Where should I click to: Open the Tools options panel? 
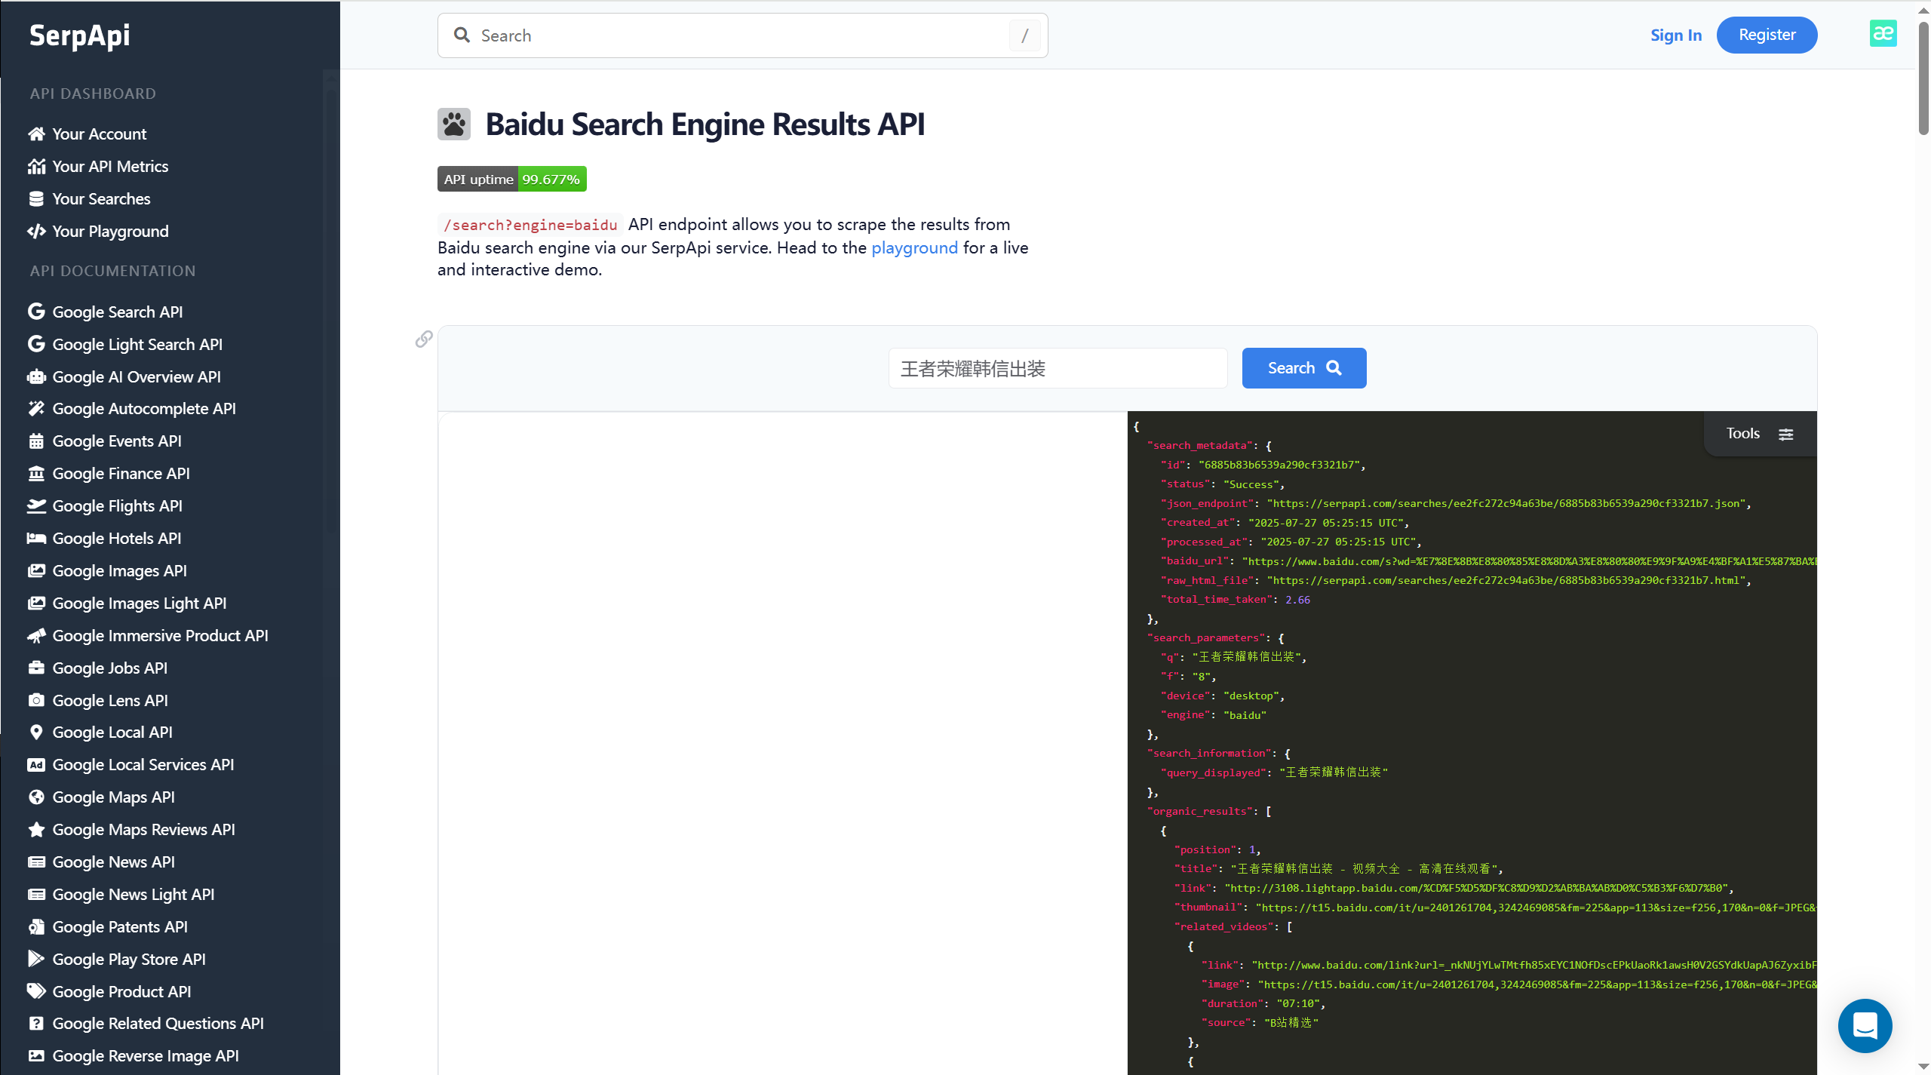tap(1760, 434)
